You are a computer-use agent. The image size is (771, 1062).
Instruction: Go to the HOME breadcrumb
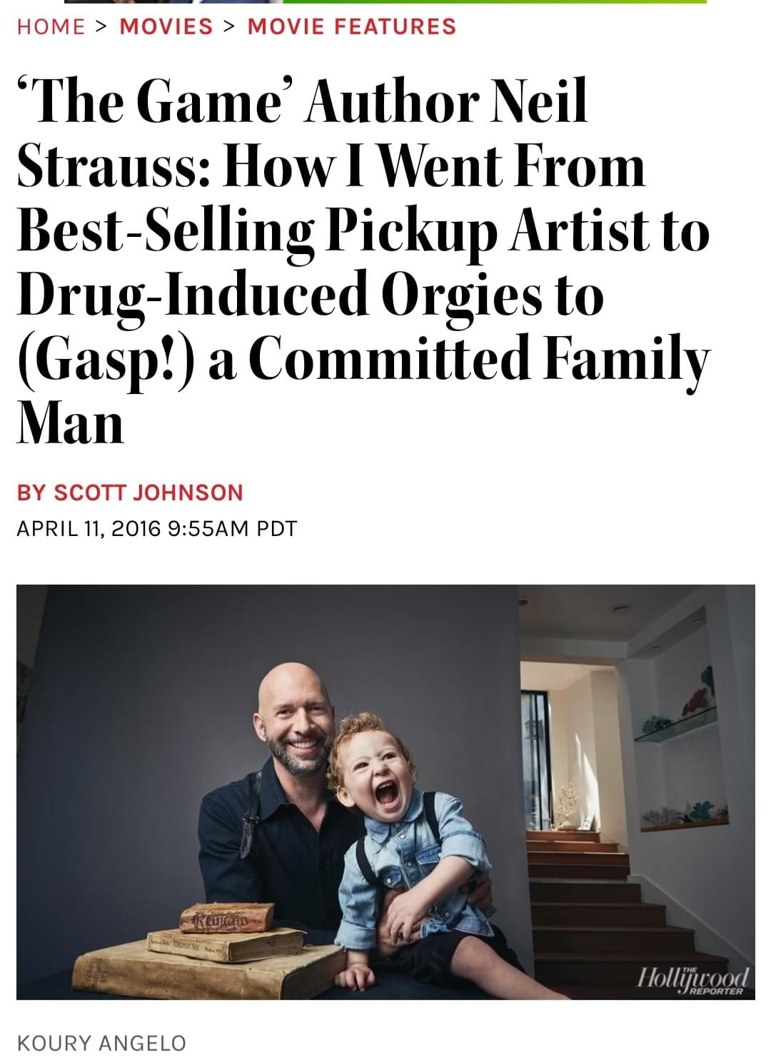51,26
